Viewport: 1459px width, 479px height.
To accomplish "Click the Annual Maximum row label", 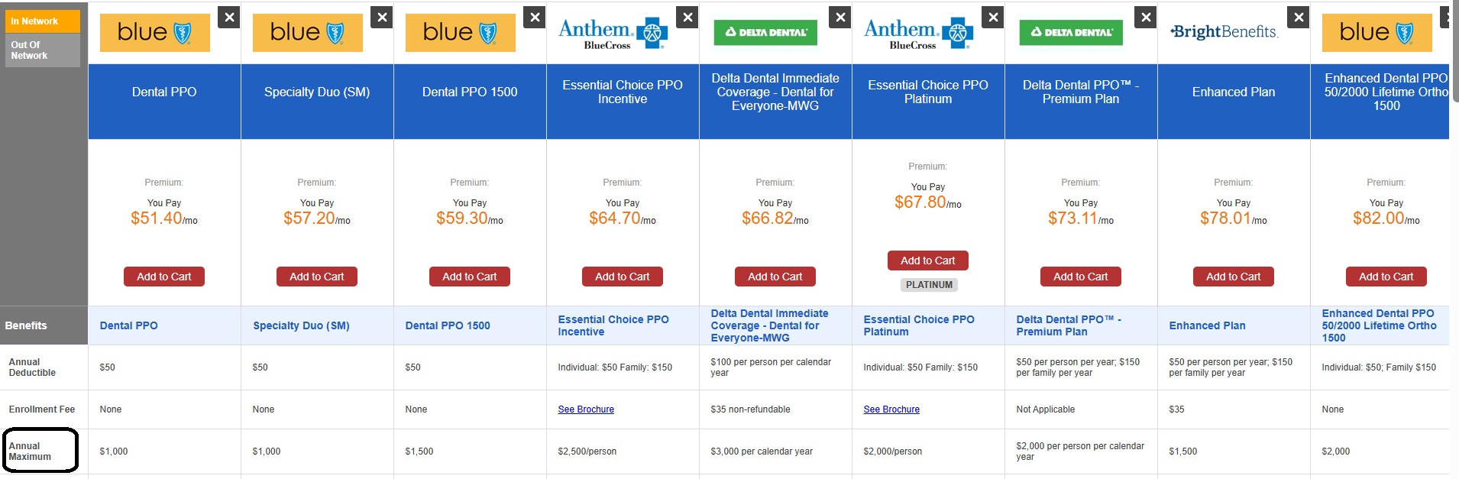I will [31, 451].
